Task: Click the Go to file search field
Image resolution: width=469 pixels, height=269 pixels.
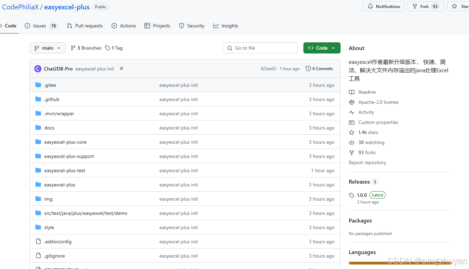Action: click(x=260, y=48)
